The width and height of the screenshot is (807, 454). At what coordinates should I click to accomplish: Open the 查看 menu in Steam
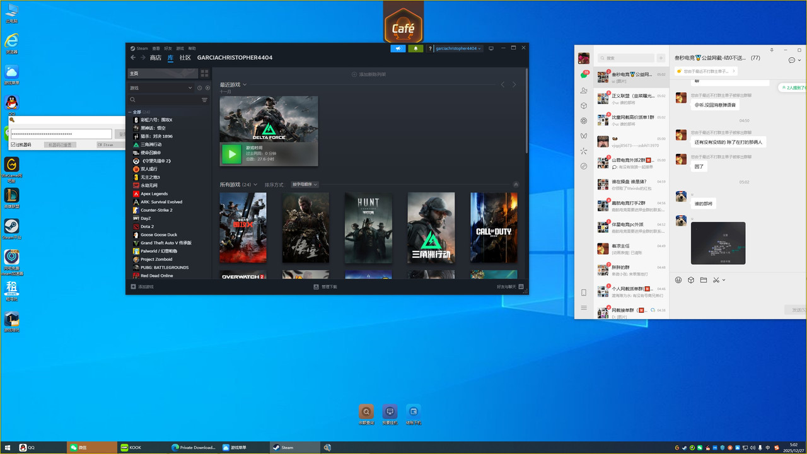156,49
